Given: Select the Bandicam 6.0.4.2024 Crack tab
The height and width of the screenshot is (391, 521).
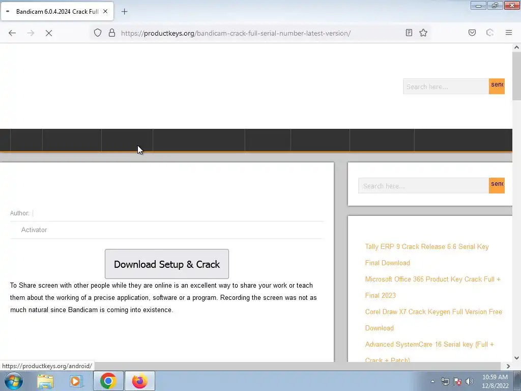Looking at the screenshot, I should [x=57, y=11].
